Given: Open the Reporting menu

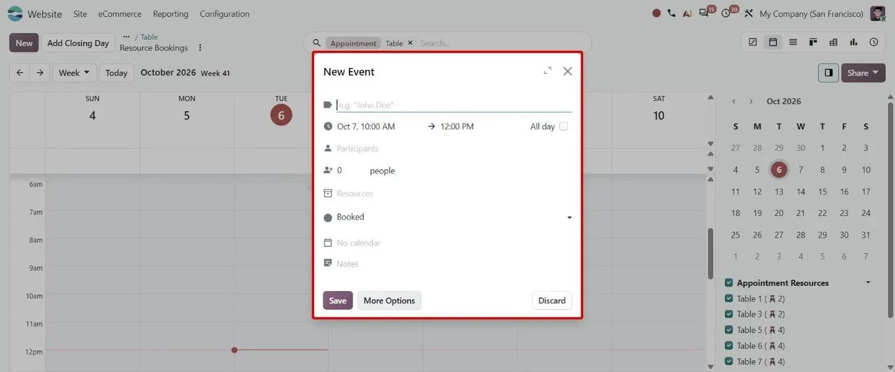Looking at the screenshot, I should click(170, 14).
